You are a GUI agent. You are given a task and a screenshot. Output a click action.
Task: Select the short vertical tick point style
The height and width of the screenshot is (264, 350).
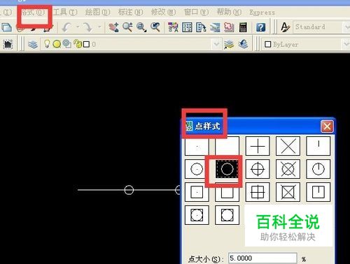point(318,146)
